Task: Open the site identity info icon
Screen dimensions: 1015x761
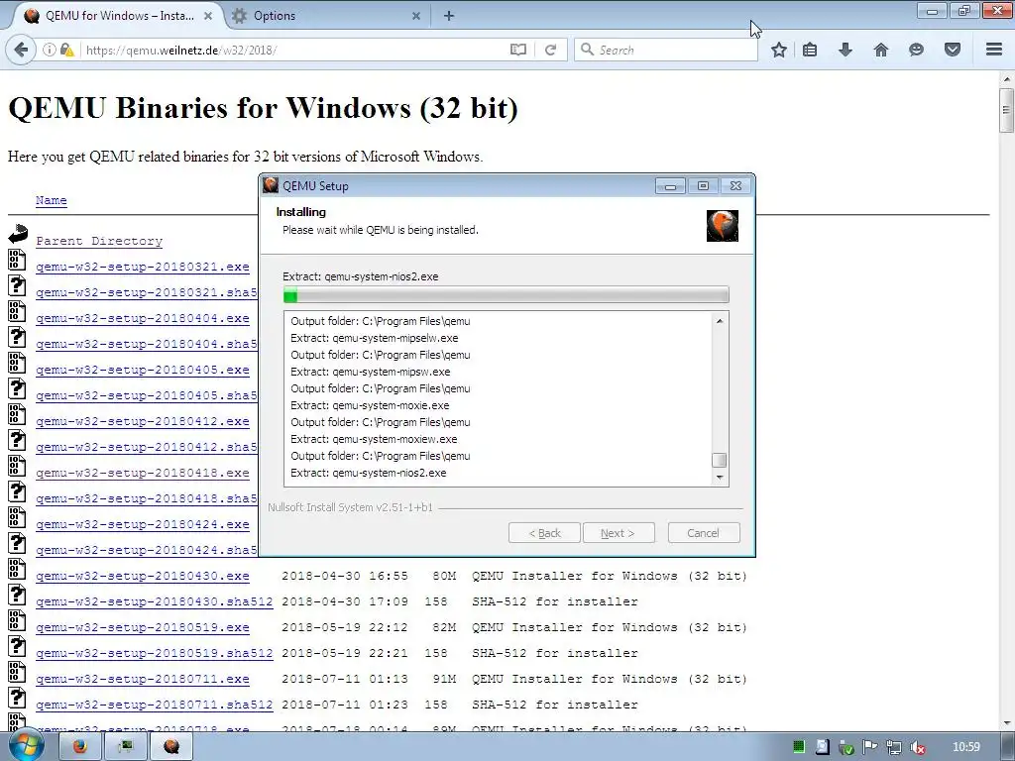Action: pos(50,50)
